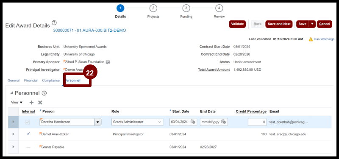Go to step 4 Review in train
Image resolution: width=339 pixels, height=159 pixels.
(x=219, y=8)
